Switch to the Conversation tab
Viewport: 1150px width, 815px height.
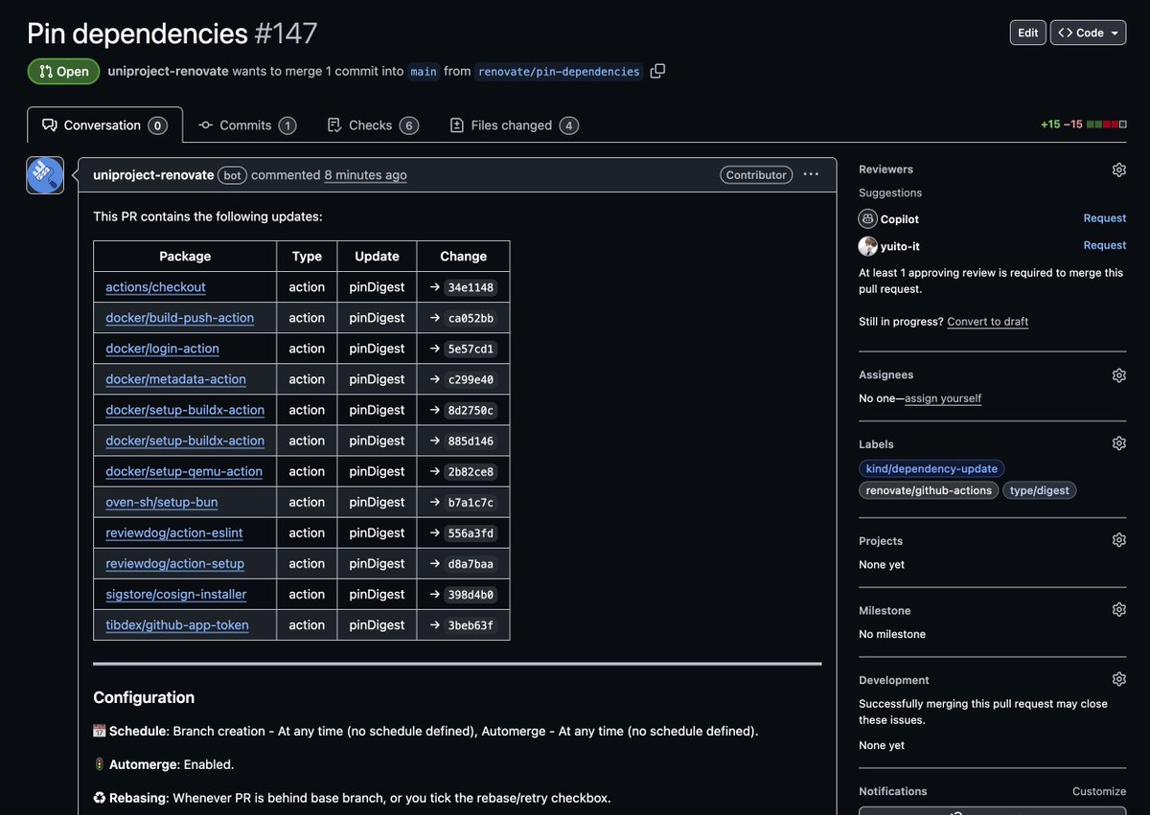[x=104, y=125]
